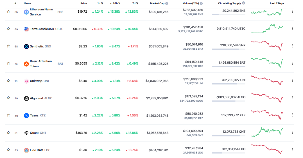Screen dimensions: 303x158
Task: Click the Algorand logo icon
Action: [26, 98]
